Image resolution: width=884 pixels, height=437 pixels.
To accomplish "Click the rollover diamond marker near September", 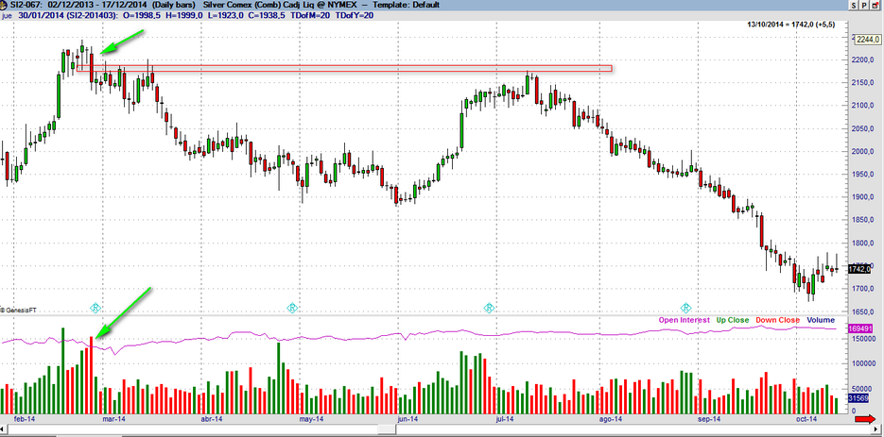I will [x=685, y=308].
